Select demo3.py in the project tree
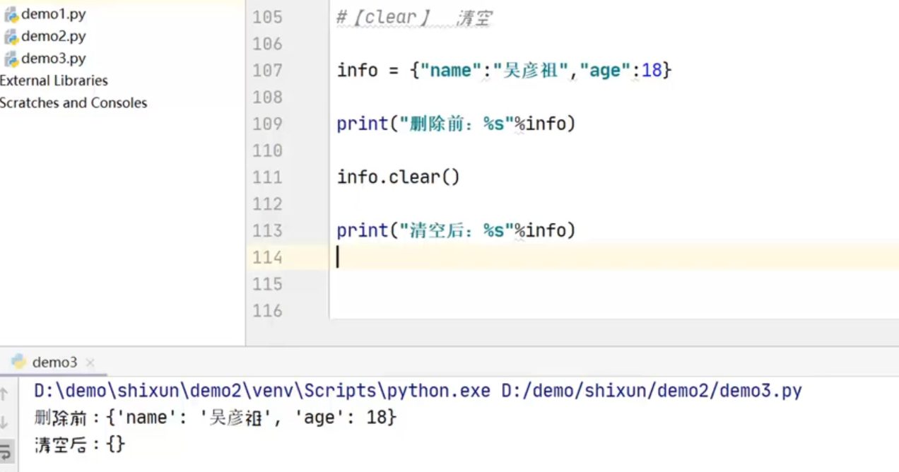This screenshot has height=472, width=899. click(53, 59)
